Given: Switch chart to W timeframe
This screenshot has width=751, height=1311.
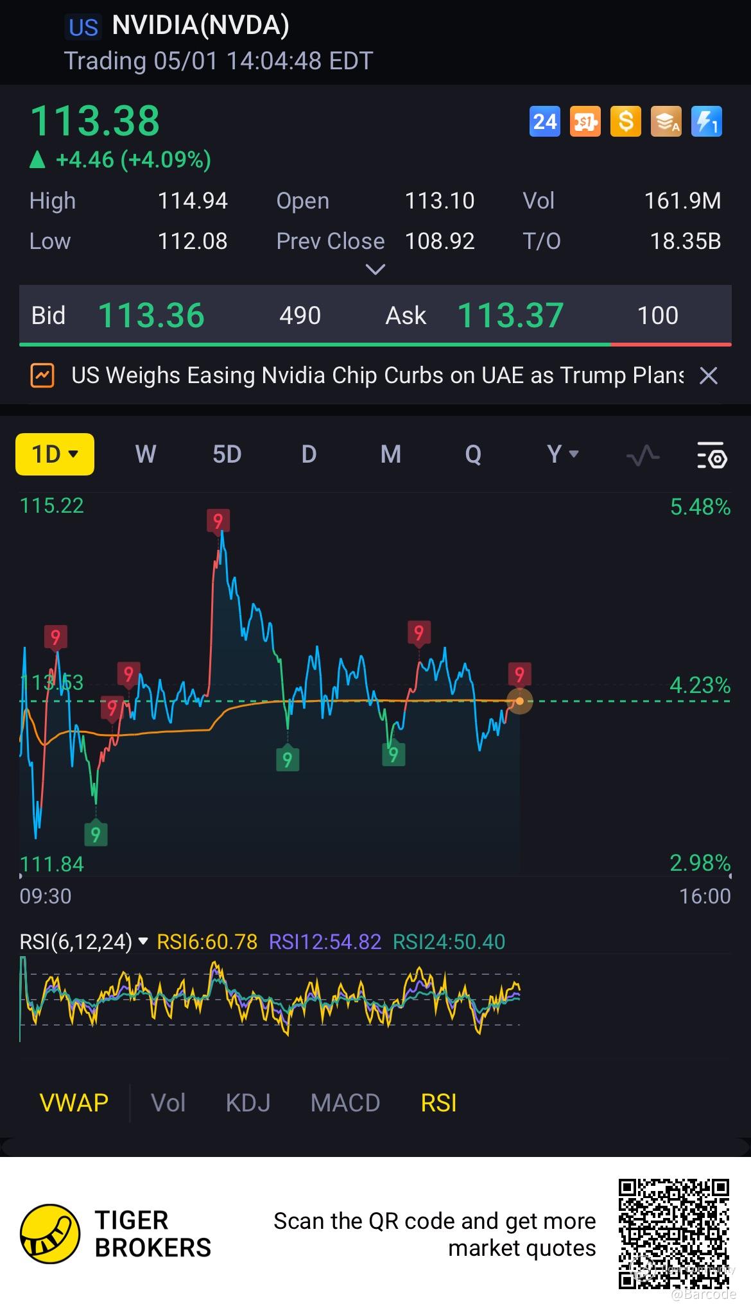Looking at the screenshot, I should (146, 454).
